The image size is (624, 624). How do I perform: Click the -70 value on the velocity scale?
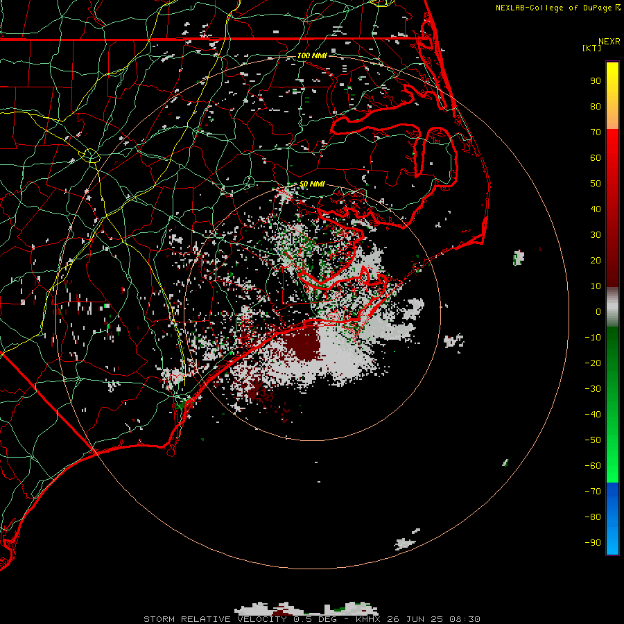coord(593,491)
